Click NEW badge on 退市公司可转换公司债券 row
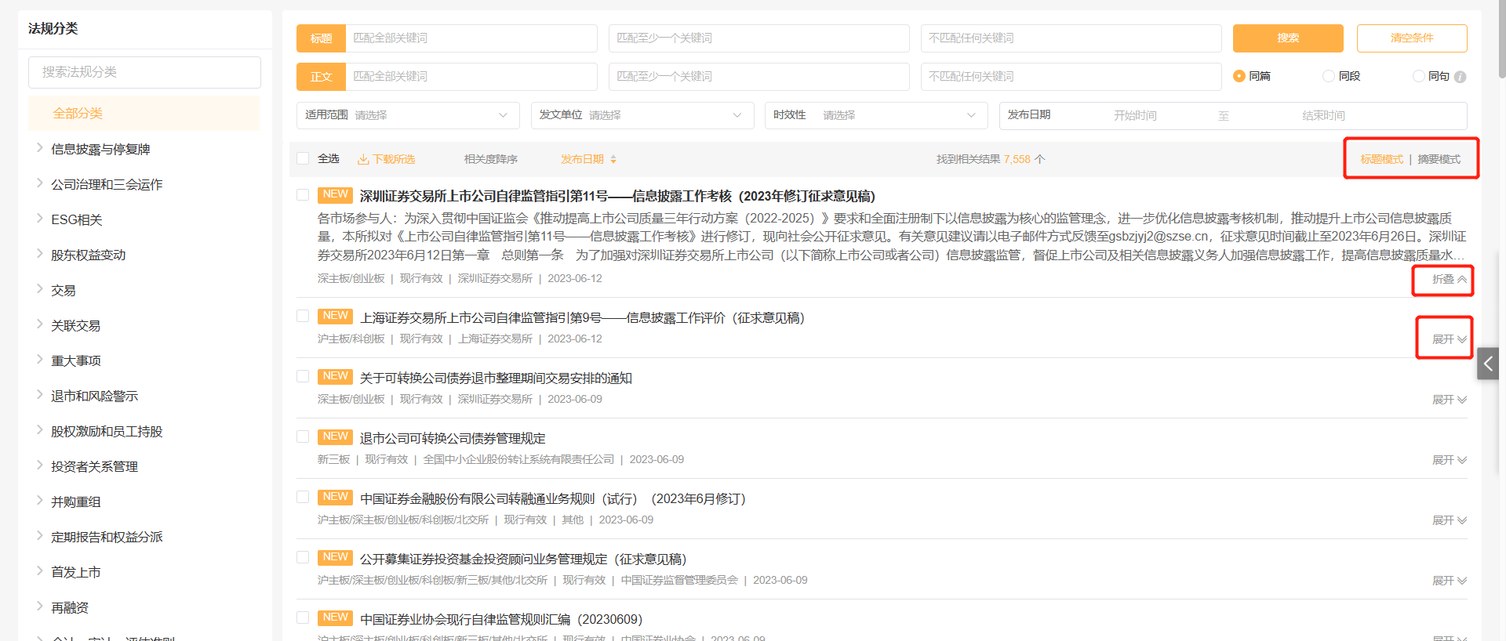This screenshot has height=641, width=1506. pyautogui.click(x=335, y=437)
